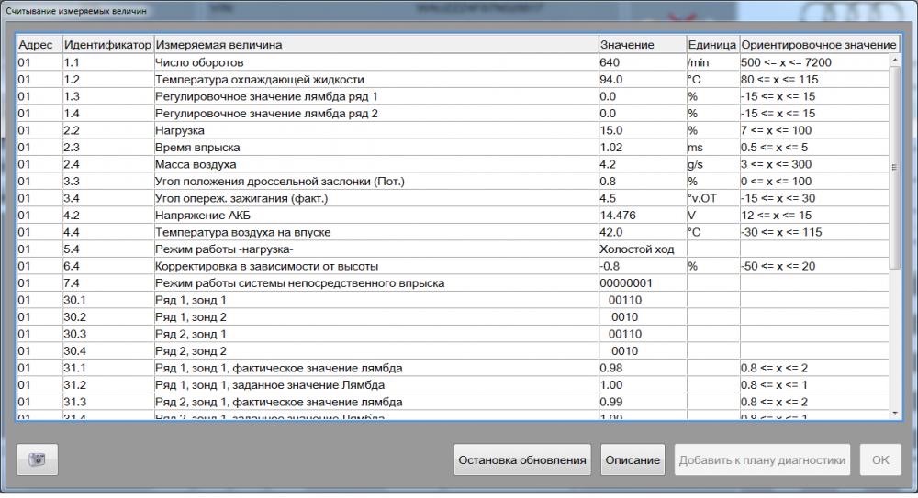Click identifier 1.1 cell
The image size is (918, 498).
tap(107, 62)
